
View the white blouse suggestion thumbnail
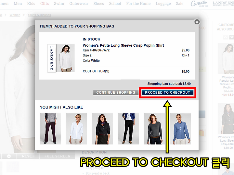coord(77,129)
